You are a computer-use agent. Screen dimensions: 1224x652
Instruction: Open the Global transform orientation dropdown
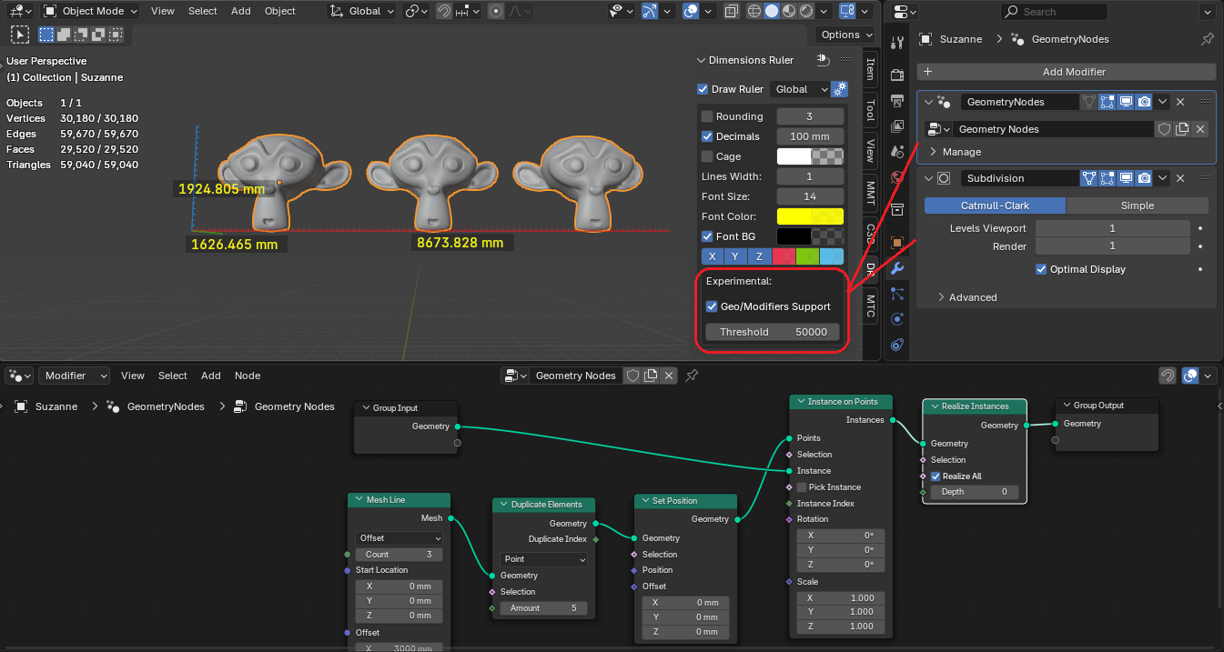360,11
